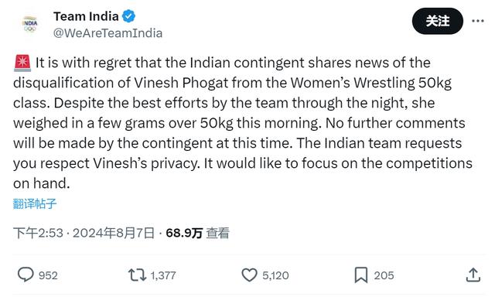Open the @WeAreTeamIndia handle
The height and width of the screenshot is (297, 495).
(x=108, y=33)
